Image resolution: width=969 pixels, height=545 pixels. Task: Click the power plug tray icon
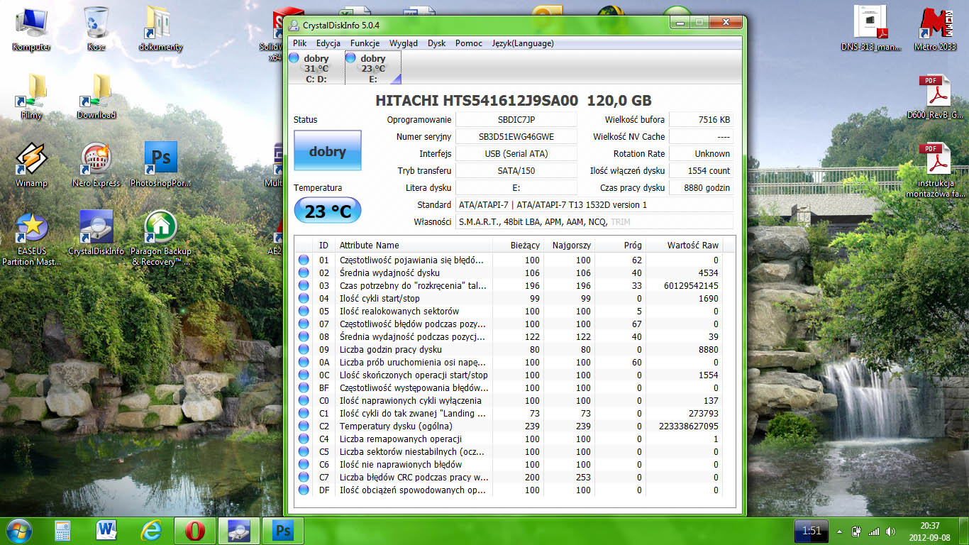pyautogui.click(x=856, y=531)
